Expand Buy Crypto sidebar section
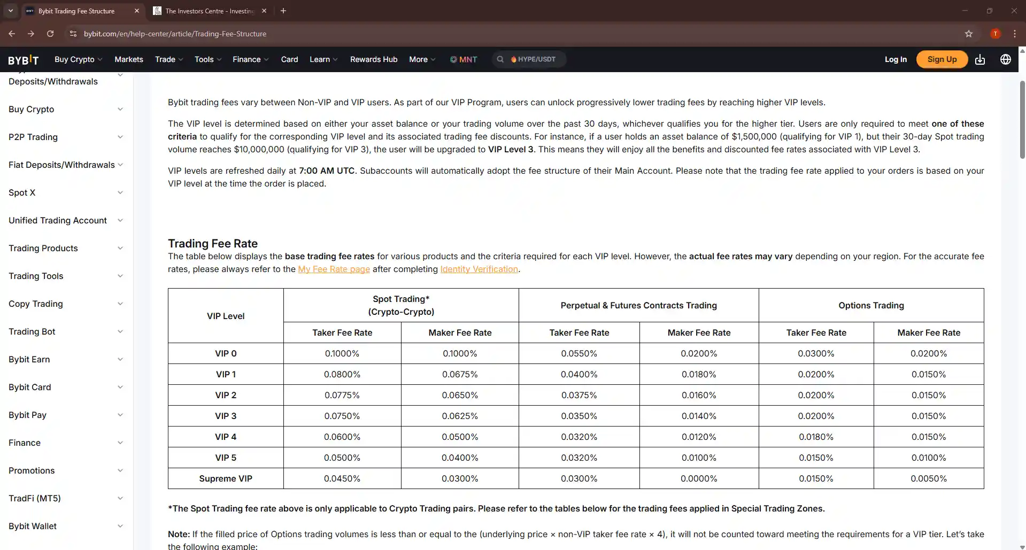The width and height of the screenshot is (1026, 550). tap(66, 109)
